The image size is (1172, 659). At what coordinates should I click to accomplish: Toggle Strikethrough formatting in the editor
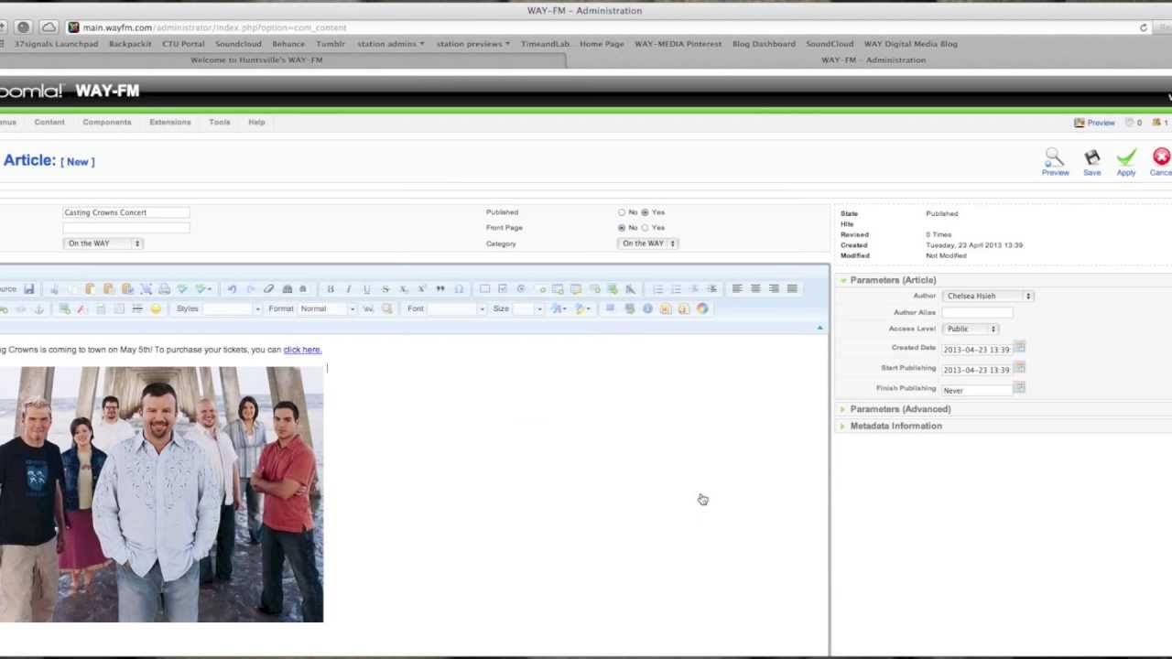[385, 288]
